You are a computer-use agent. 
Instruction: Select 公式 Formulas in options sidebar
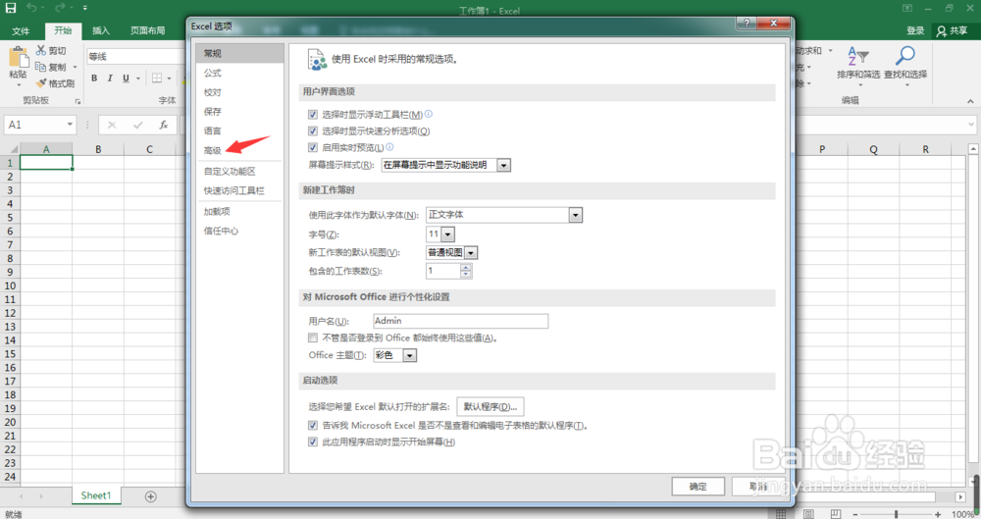pyautogui.click(x=213, y=74)
